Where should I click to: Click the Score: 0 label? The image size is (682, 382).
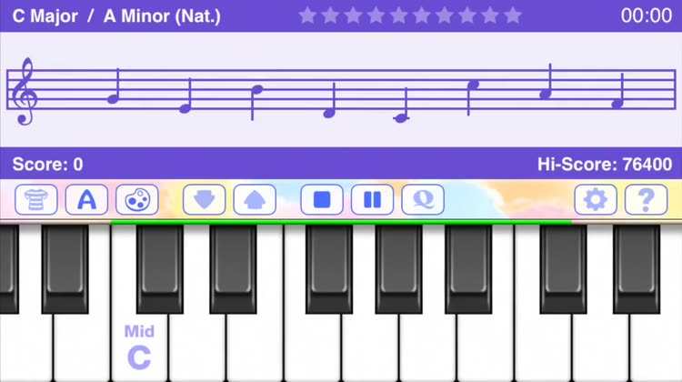[48, 164]
